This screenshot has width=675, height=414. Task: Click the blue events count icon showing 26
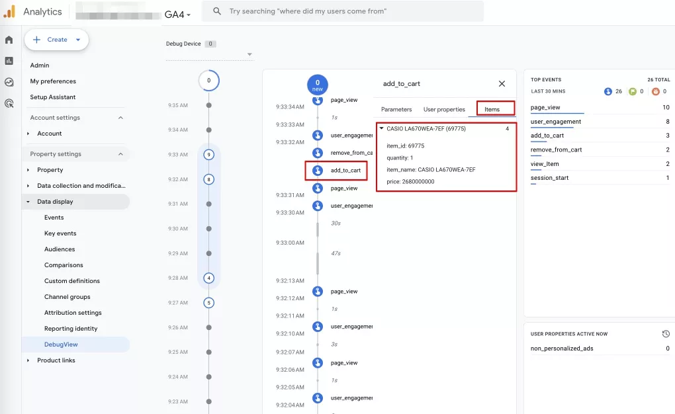coord(608,91)
